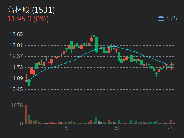Click the 11.73 price axis label
This screenshot has width=184, height=138.
pyautogui.click(x=16, y=67)
